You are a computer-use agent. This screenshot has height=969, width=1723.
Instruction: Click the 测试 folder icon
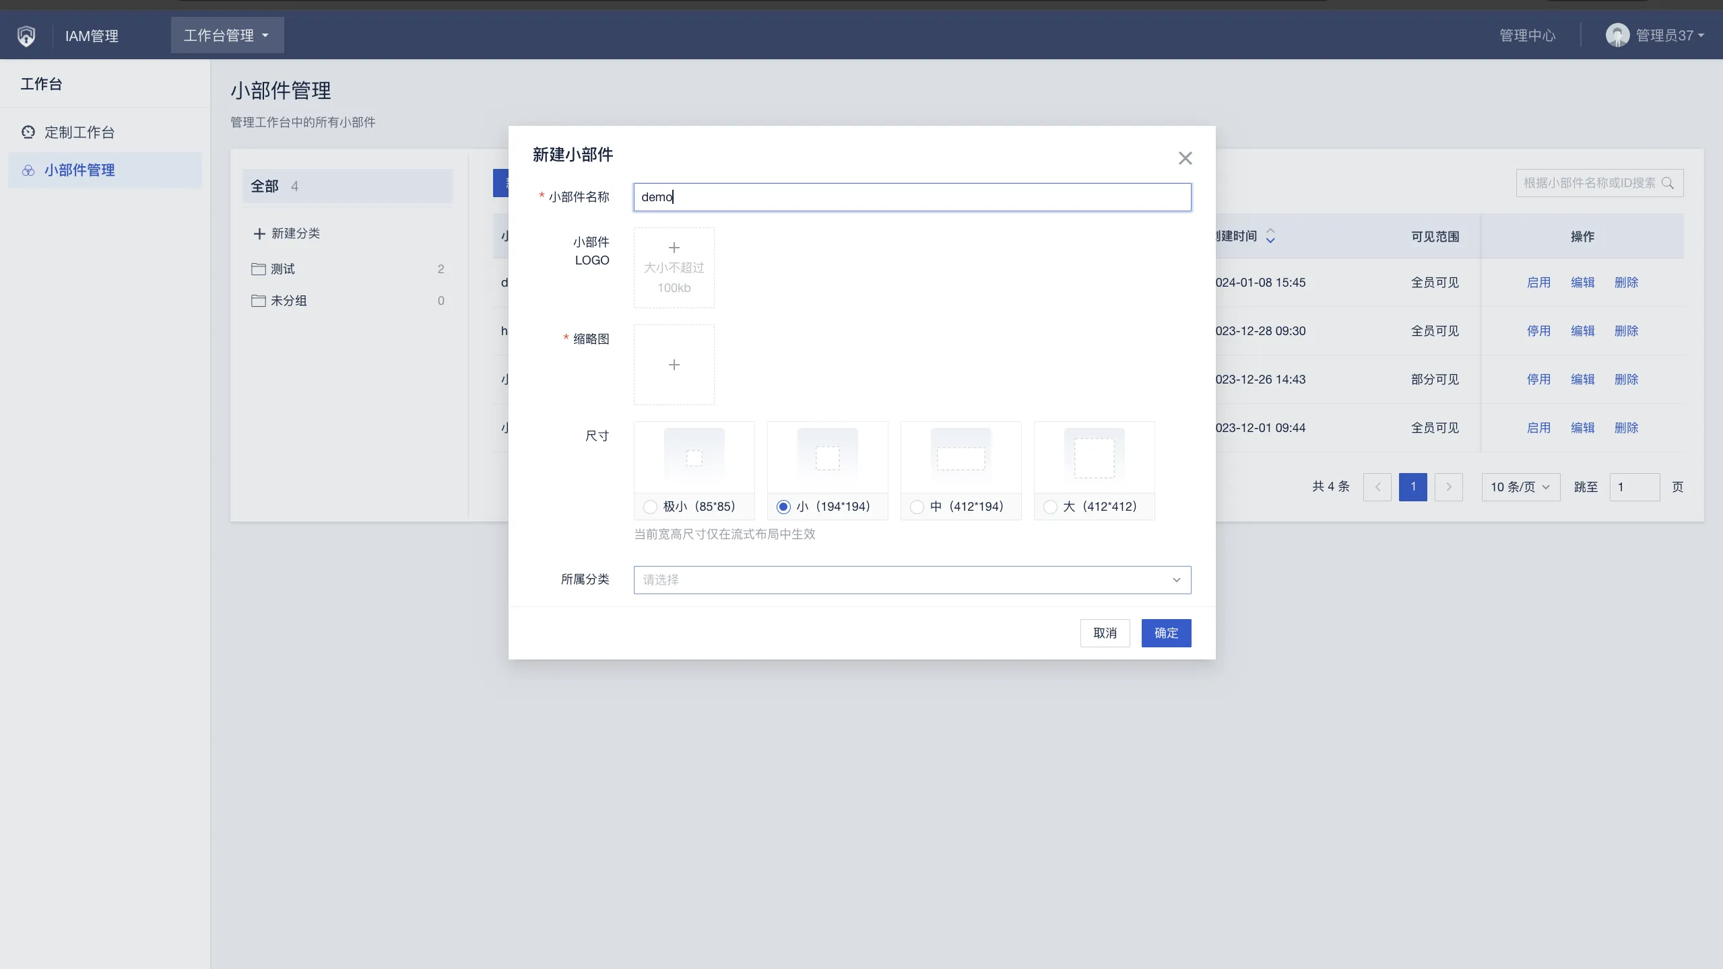[258, 269]
